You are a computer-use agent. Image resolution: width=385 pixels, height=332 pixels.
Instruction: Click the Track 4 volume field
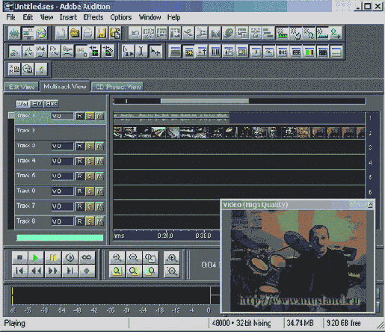click(x=62, y=162)
